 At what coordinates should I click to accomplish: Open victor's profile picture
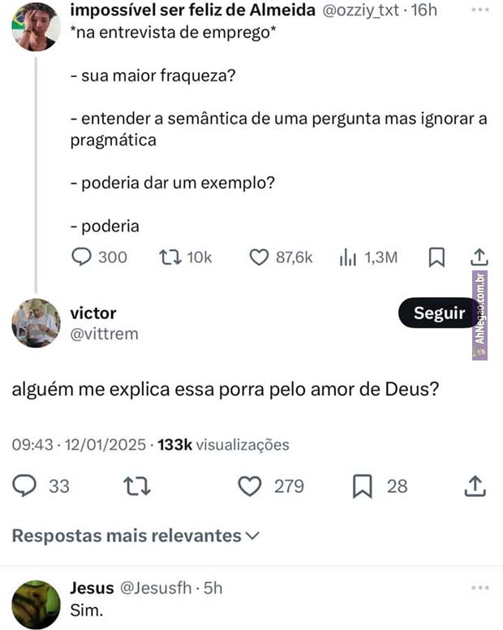pyautogui.click(x=36, y=323)
